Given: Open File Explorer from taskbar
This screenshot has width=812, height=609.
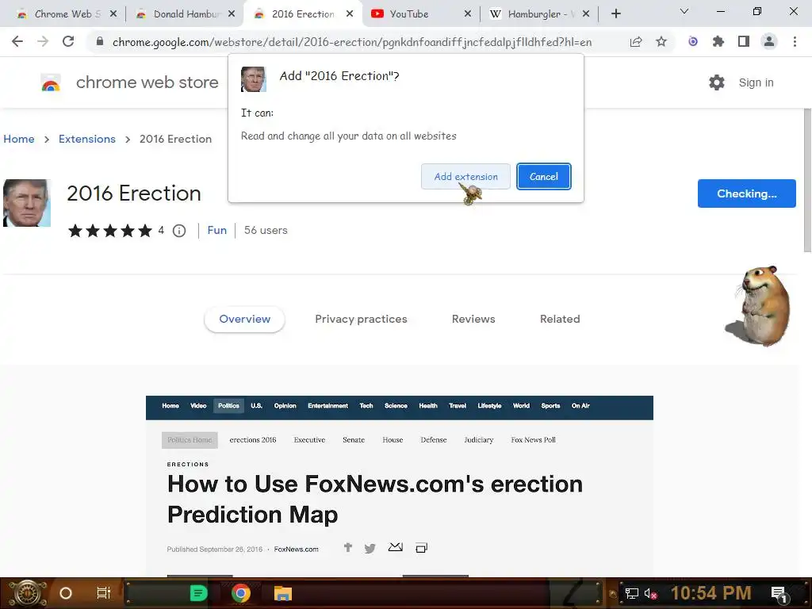Looking at the screenshot, I should pyautogui.click(x=283, y=593).
